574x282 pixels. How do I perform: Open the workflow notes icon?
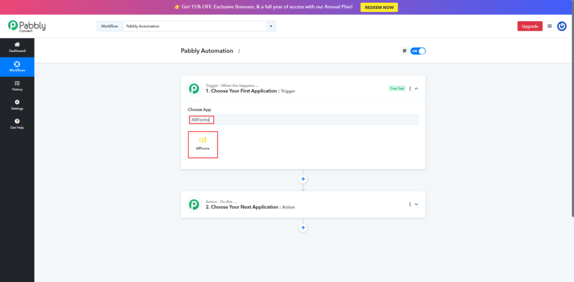click(x=405, y=51)
